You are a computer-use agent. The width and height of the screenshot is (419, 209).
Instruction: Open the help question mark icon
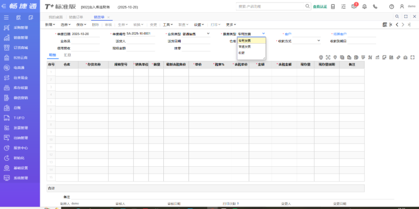391,7
